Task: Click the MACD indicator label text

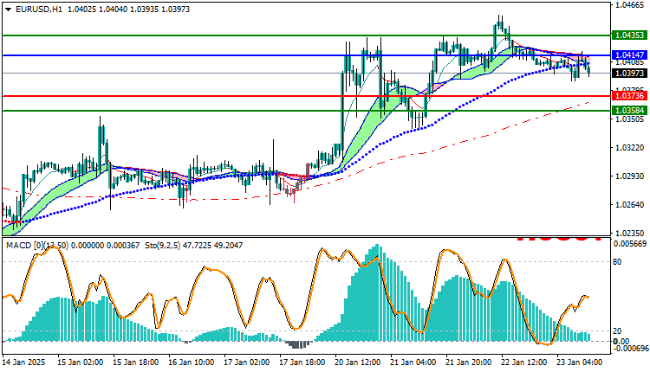Action: click(73, 246)
